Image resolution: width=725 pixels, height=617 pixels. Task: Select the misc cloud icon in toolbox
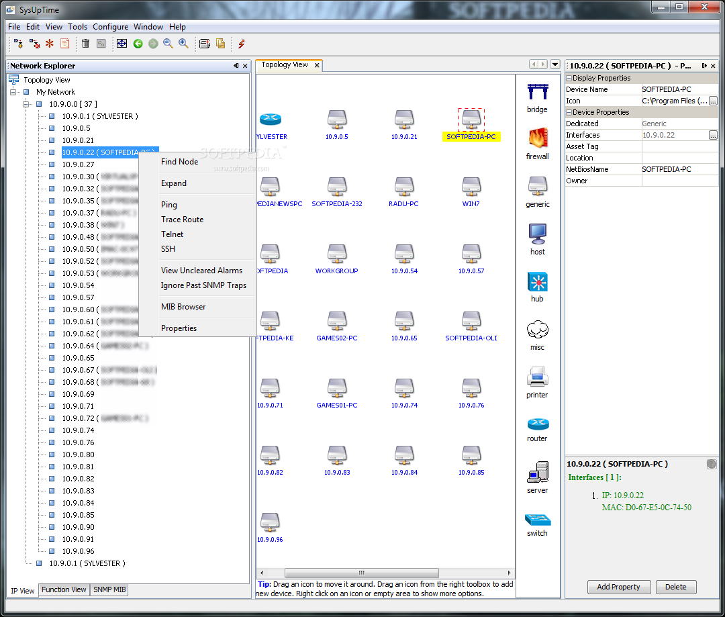537,330
